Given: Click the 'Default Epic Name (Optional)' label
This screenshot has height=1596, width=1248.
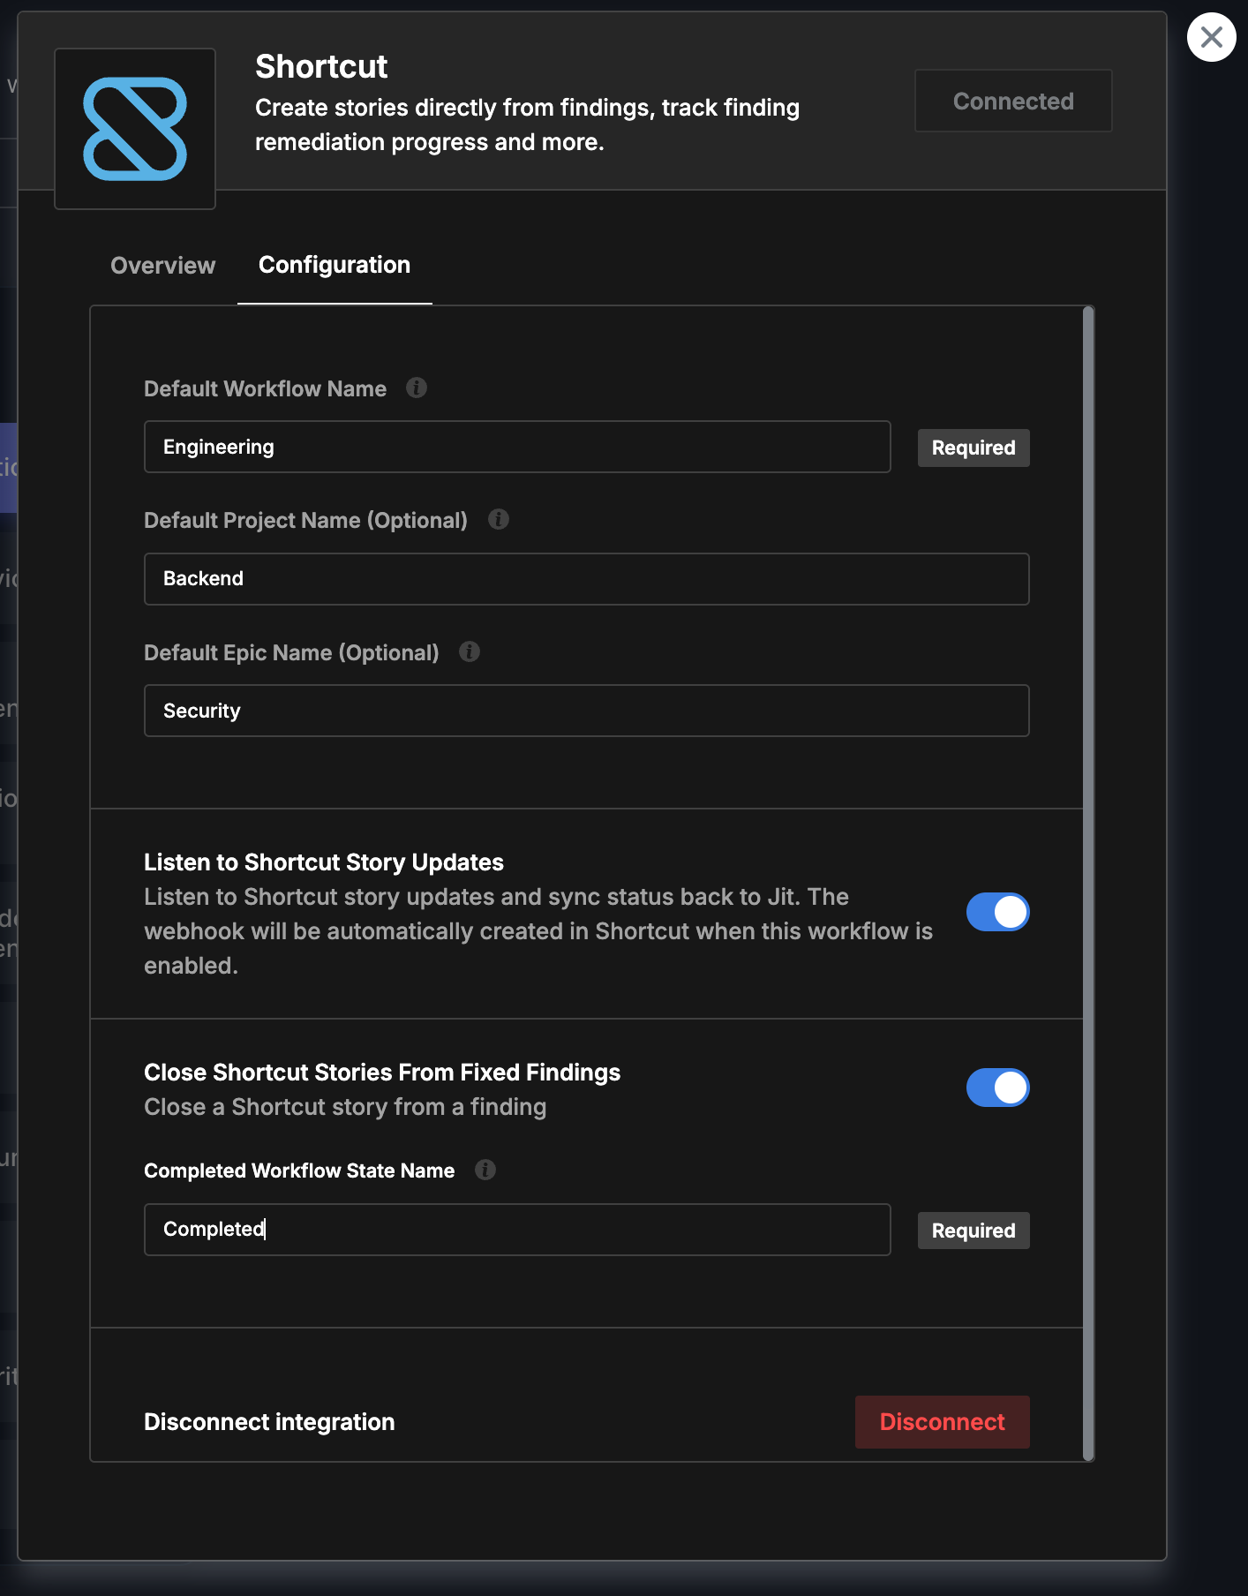Looking at the screenshot, I should pos(291,653).
